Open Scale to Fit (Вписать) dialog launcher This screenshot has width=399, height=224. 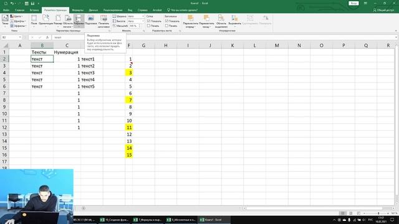pos(144,31)
